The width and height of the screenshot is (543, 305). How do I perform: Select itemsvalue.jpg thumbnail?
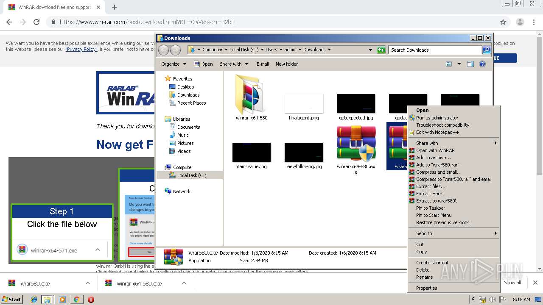point(252,152)
